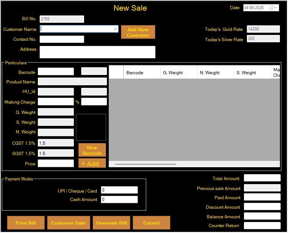Focus the Price input field
This screenshot has width=288, height=233.
coord(56,163)
